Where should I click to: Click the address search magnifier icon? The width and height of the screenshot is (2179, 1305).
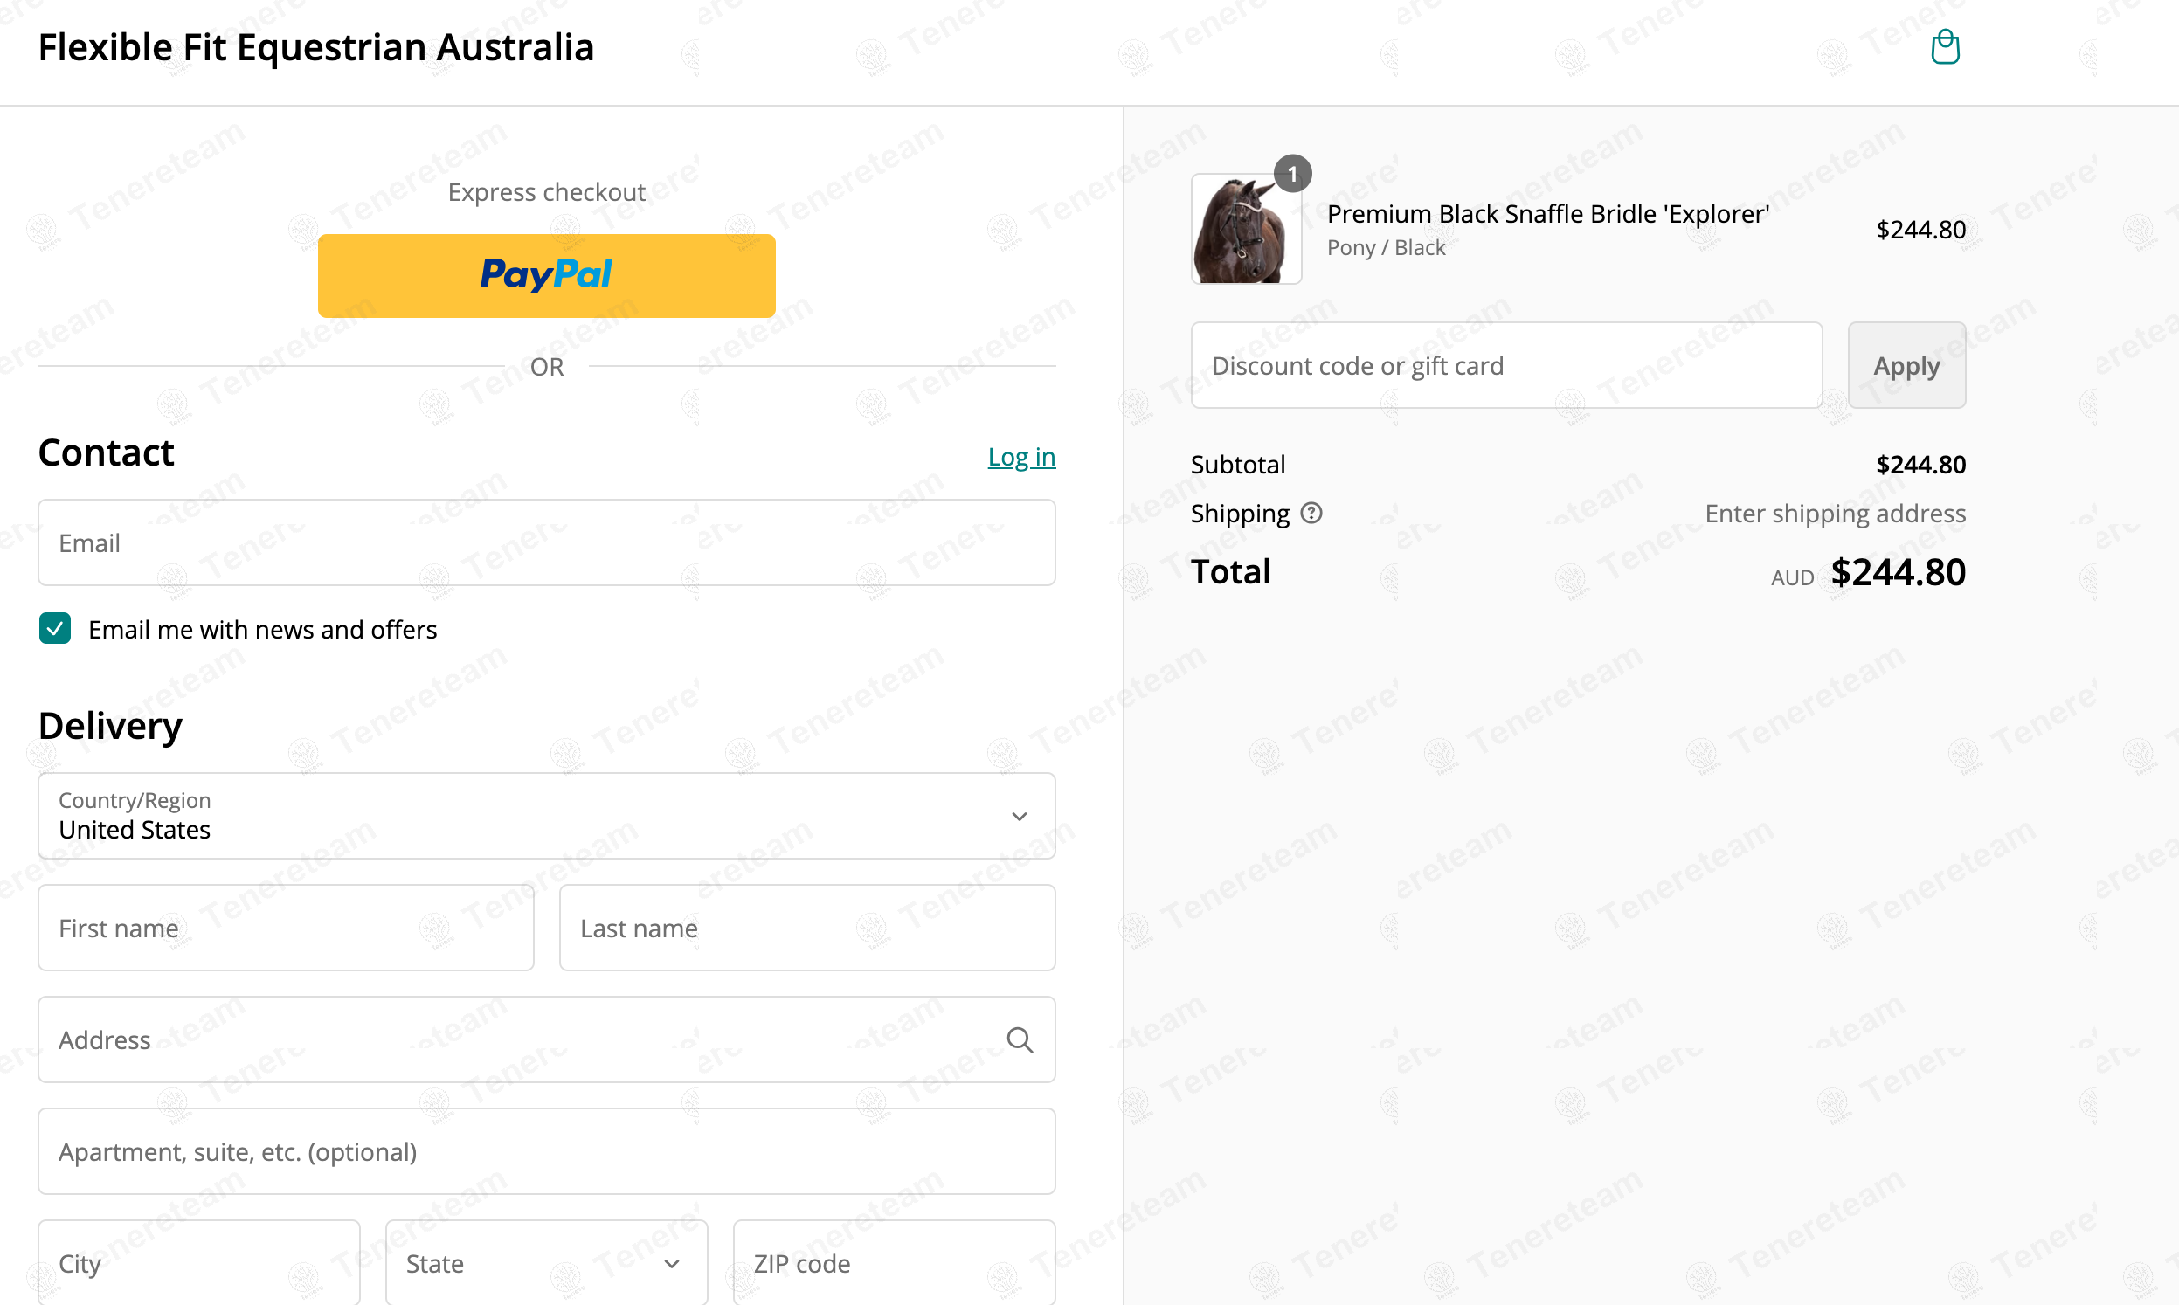1019,1039
